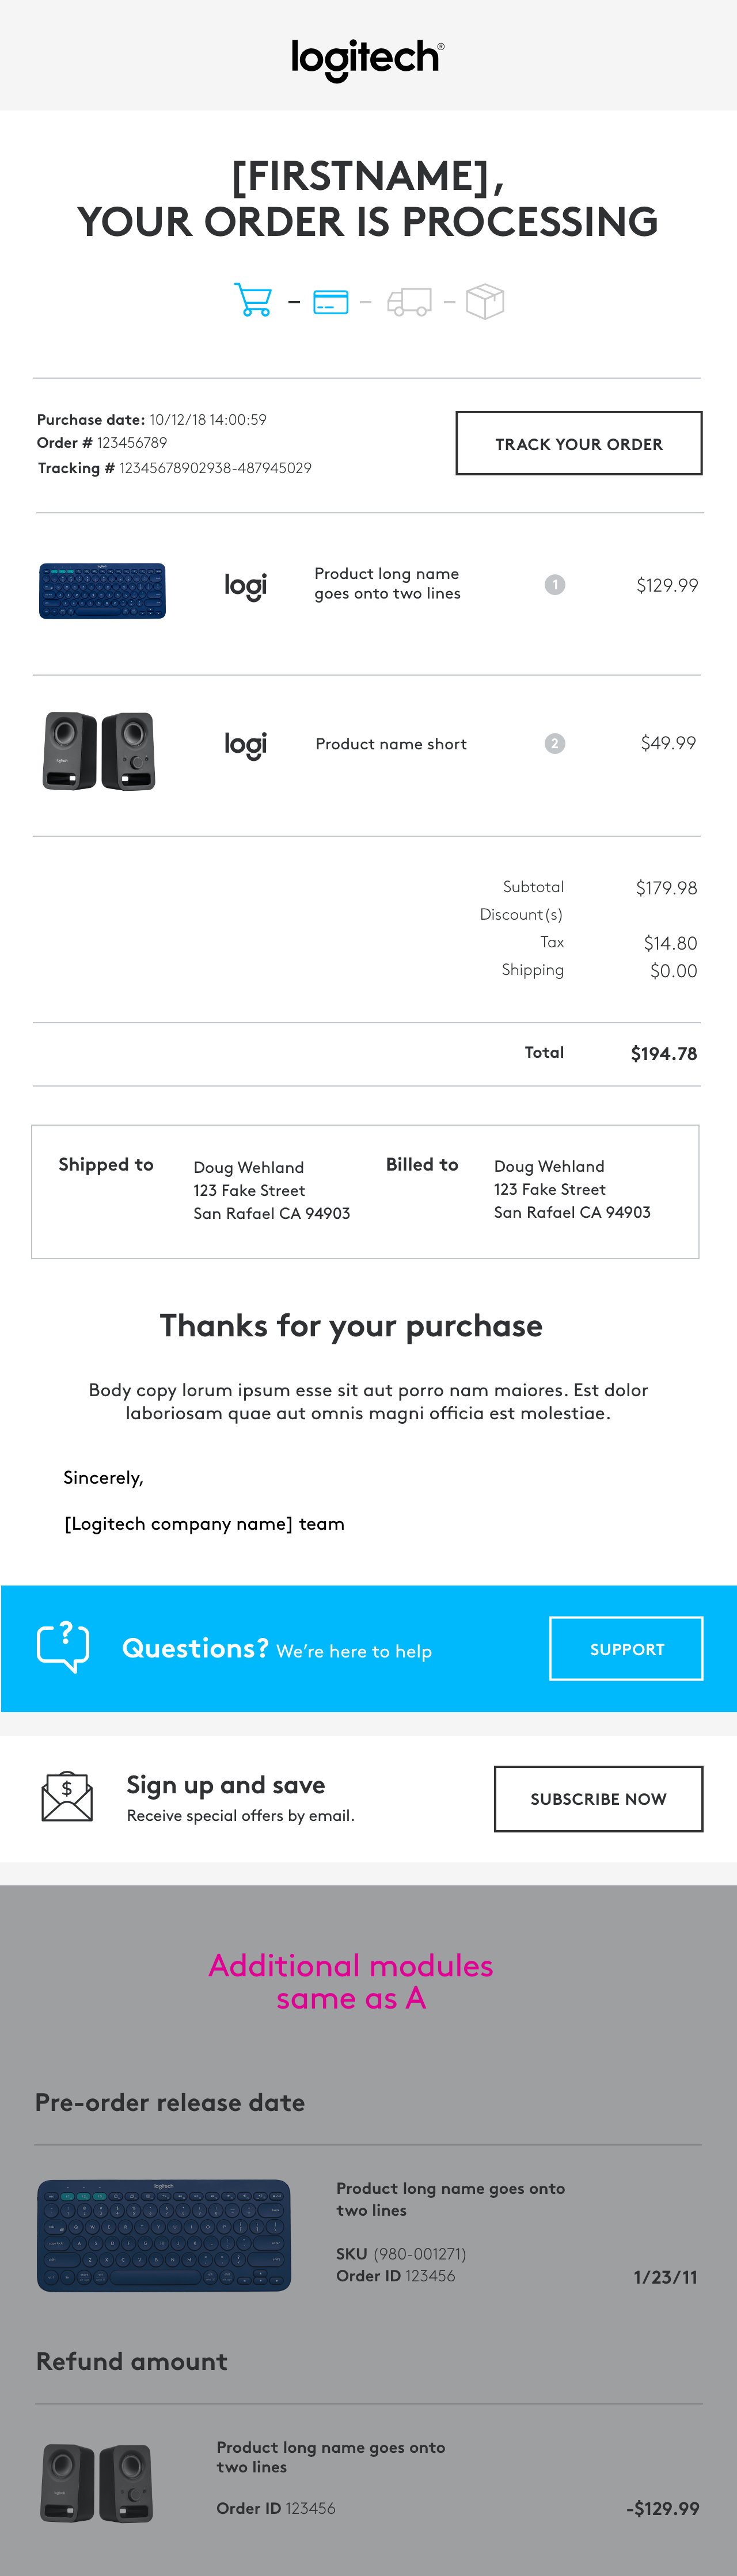Click the tracking number 12345678902938-487945029

[215, 468]
